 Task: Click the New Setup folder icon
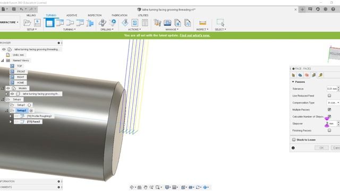pos(27,23)
